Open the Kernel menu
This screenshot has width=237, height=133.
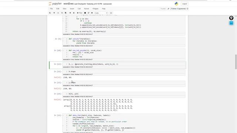point(86,9)
